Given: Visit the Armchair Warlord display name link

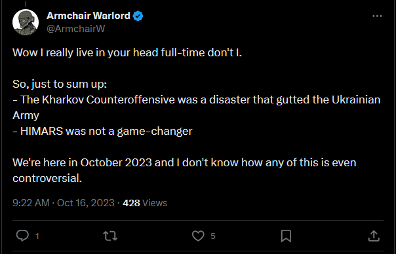Looking at the screenshot, I should pyautogui.click(x=89, y=16).
